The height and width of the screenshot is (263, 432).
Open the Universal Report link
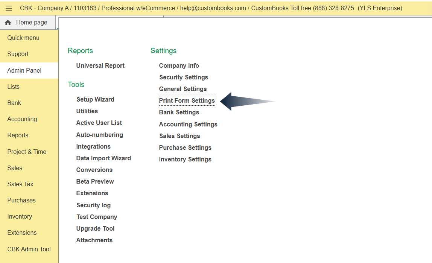pos(100,66)
